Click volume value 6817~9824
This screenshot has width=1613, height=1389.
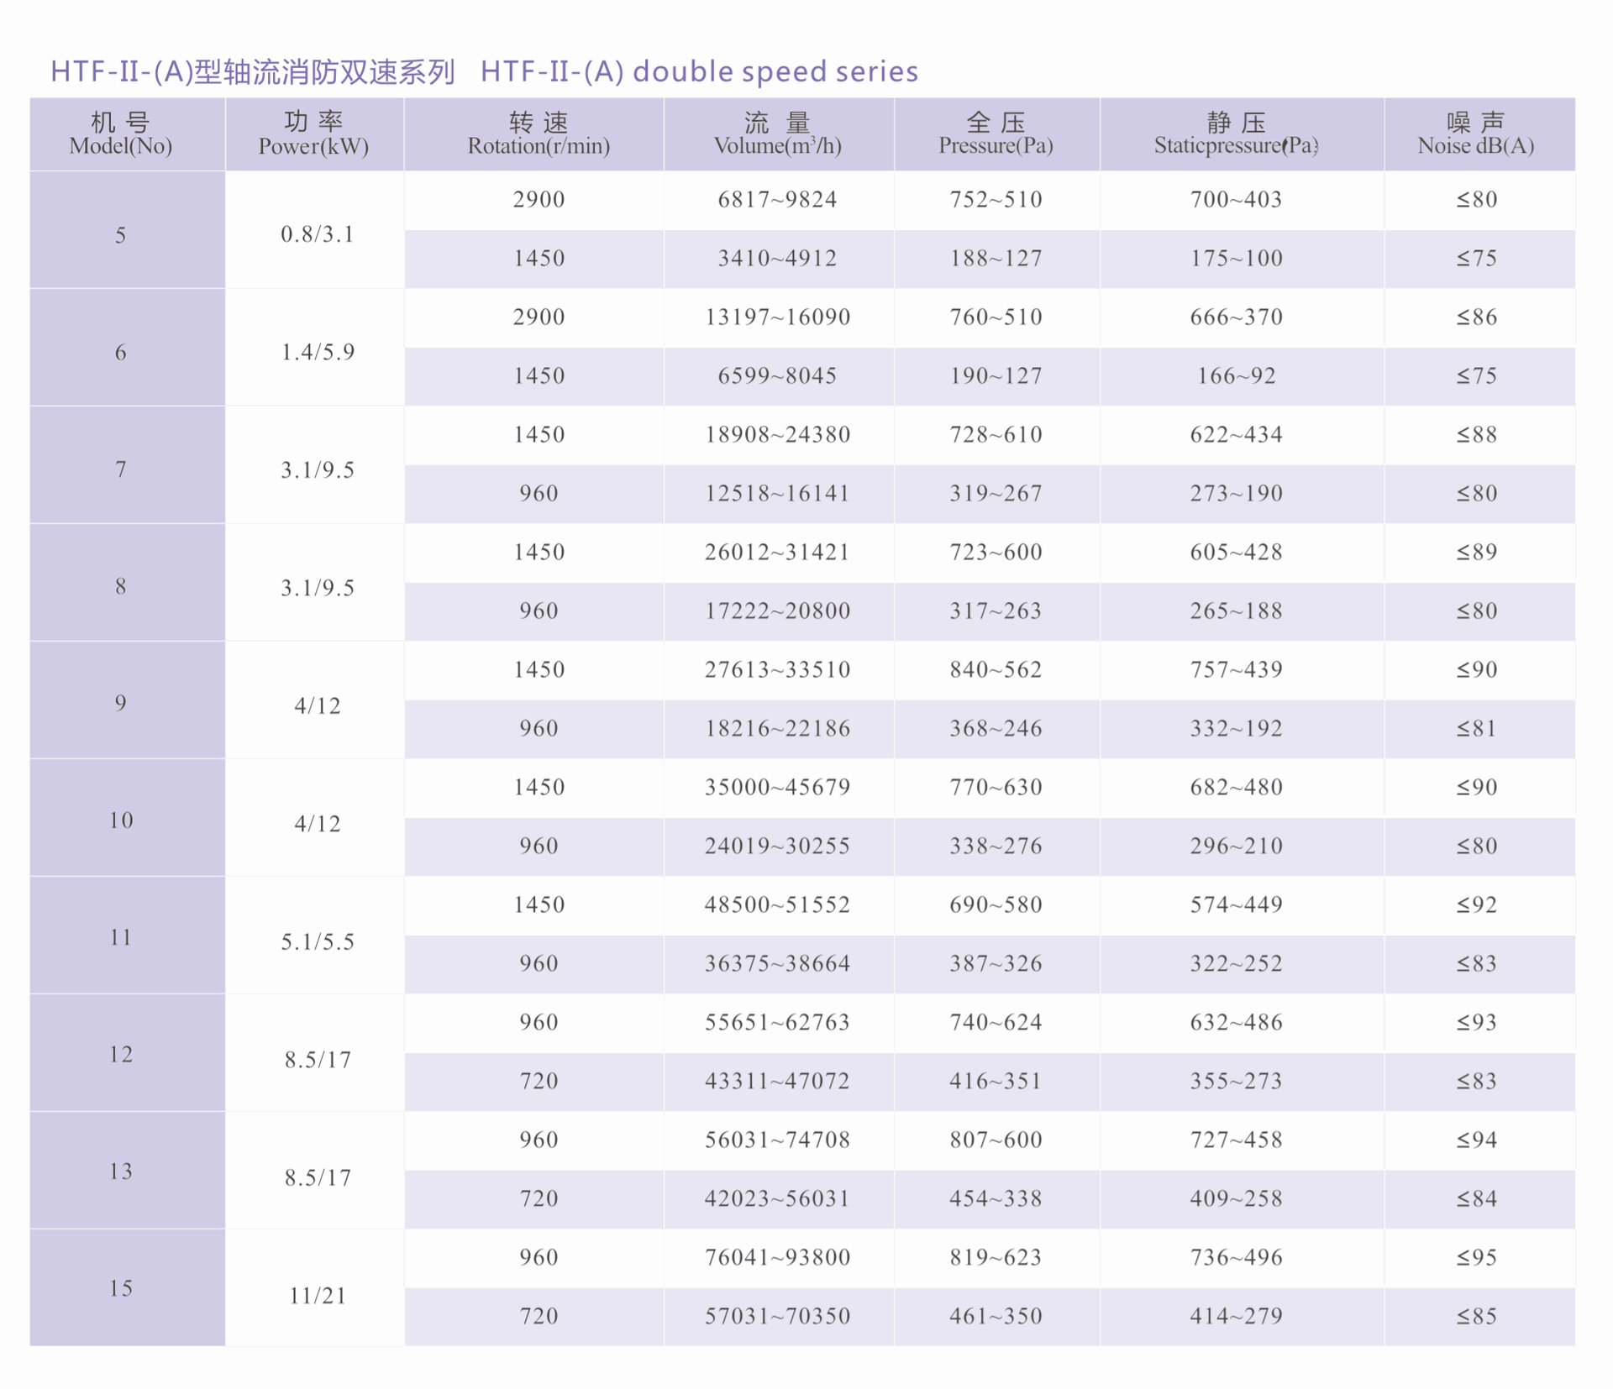[x=777, y=200]
